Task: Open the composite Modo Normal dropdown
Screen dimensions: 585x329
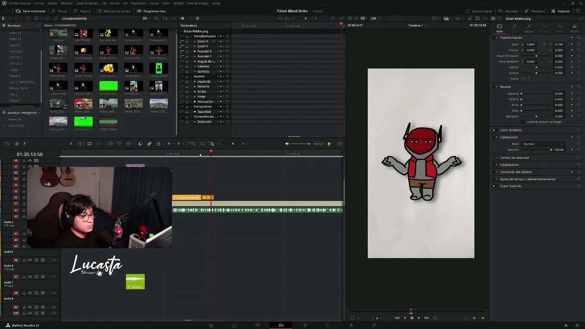Action: (543, 144)
